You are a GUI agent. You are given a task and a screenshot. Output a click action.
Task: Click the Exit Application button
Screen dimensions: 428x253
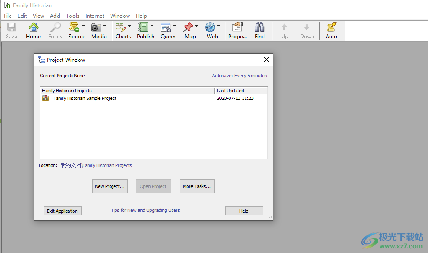(63, 211)
